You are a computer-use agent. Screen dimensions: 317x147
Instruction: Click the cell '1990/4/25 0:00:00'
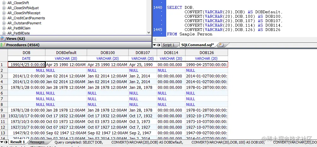pyautogui.click(x=26, y=65)
